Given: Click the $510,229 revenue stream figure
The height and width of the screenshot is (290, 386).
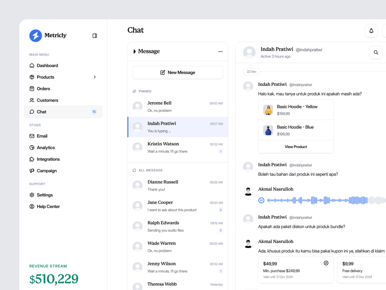Looking at the screenshot, I should [54, 279].
